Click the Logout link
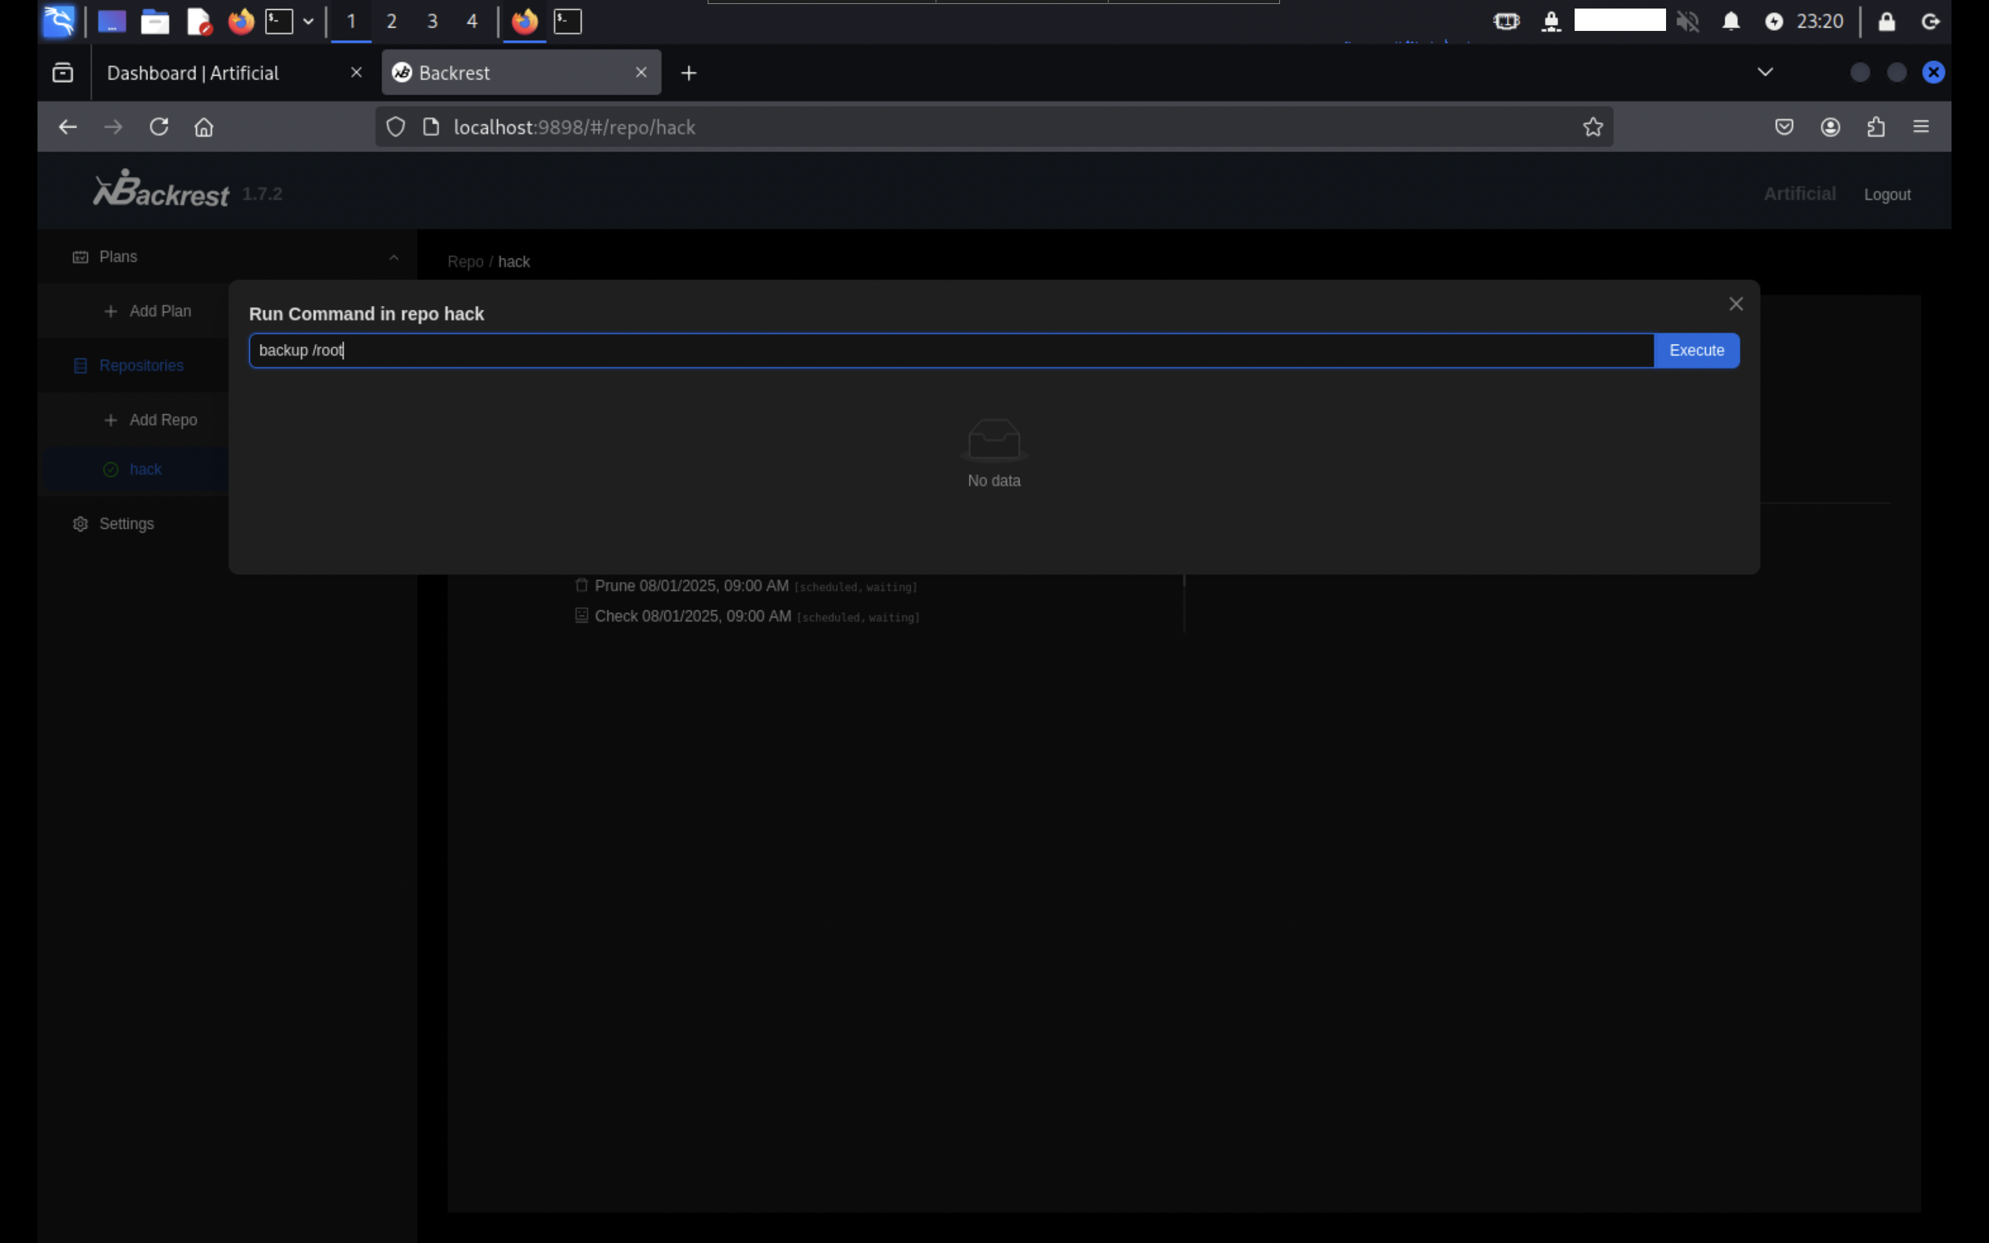Viewport: 1989px width, 1243px height. coord(1886,195)
